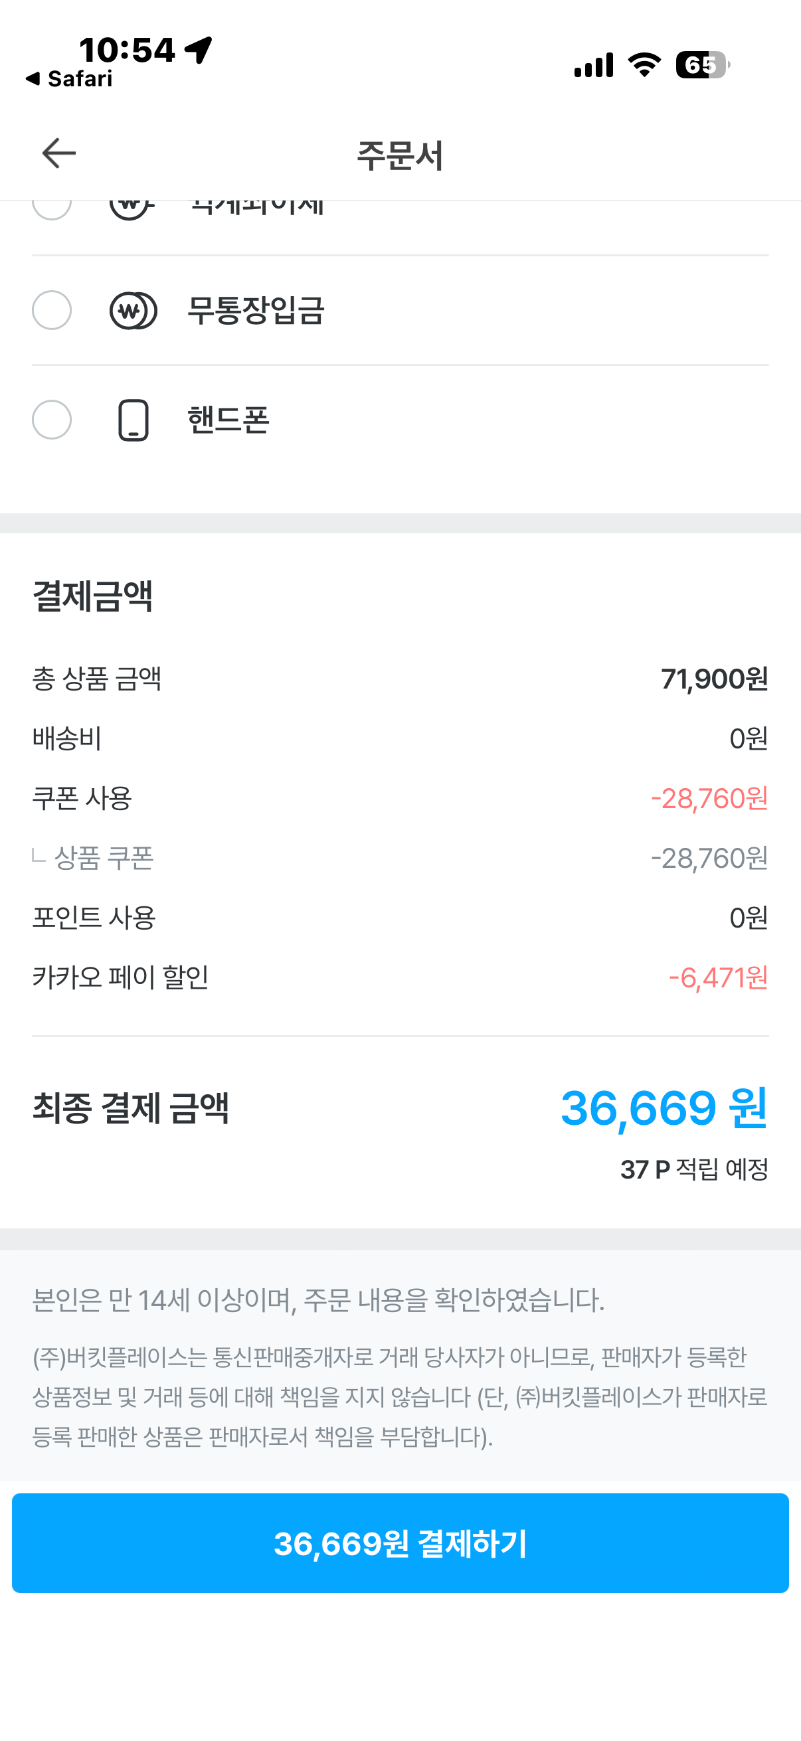801x1741 pixels.
Task: Tap the 쿠폰 사용 discount amount -28,760원
Action: coord(709,799)
